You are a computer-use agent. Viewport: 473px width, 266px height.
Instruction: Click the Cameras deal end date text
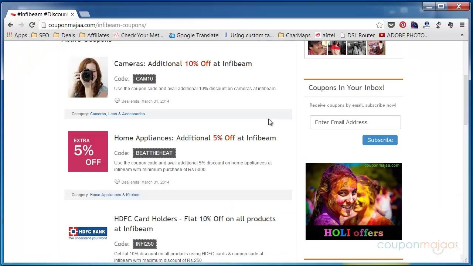[x=145, y=101]
